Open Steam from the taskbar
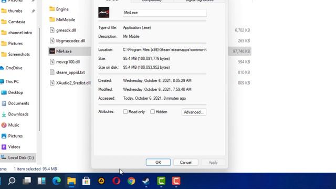Image resolution: width=336 pixels, height=189 pixels. coord(146,181)
